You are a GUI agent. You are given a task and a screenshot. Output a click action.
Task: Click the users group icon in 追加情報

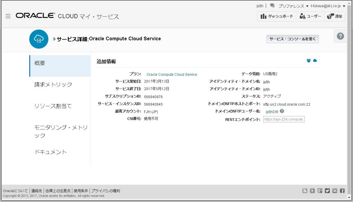309,61
